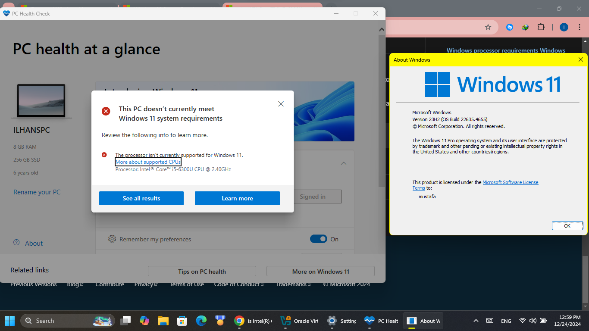Collapse the section chevron in PC Health Check

coord(344,163)
